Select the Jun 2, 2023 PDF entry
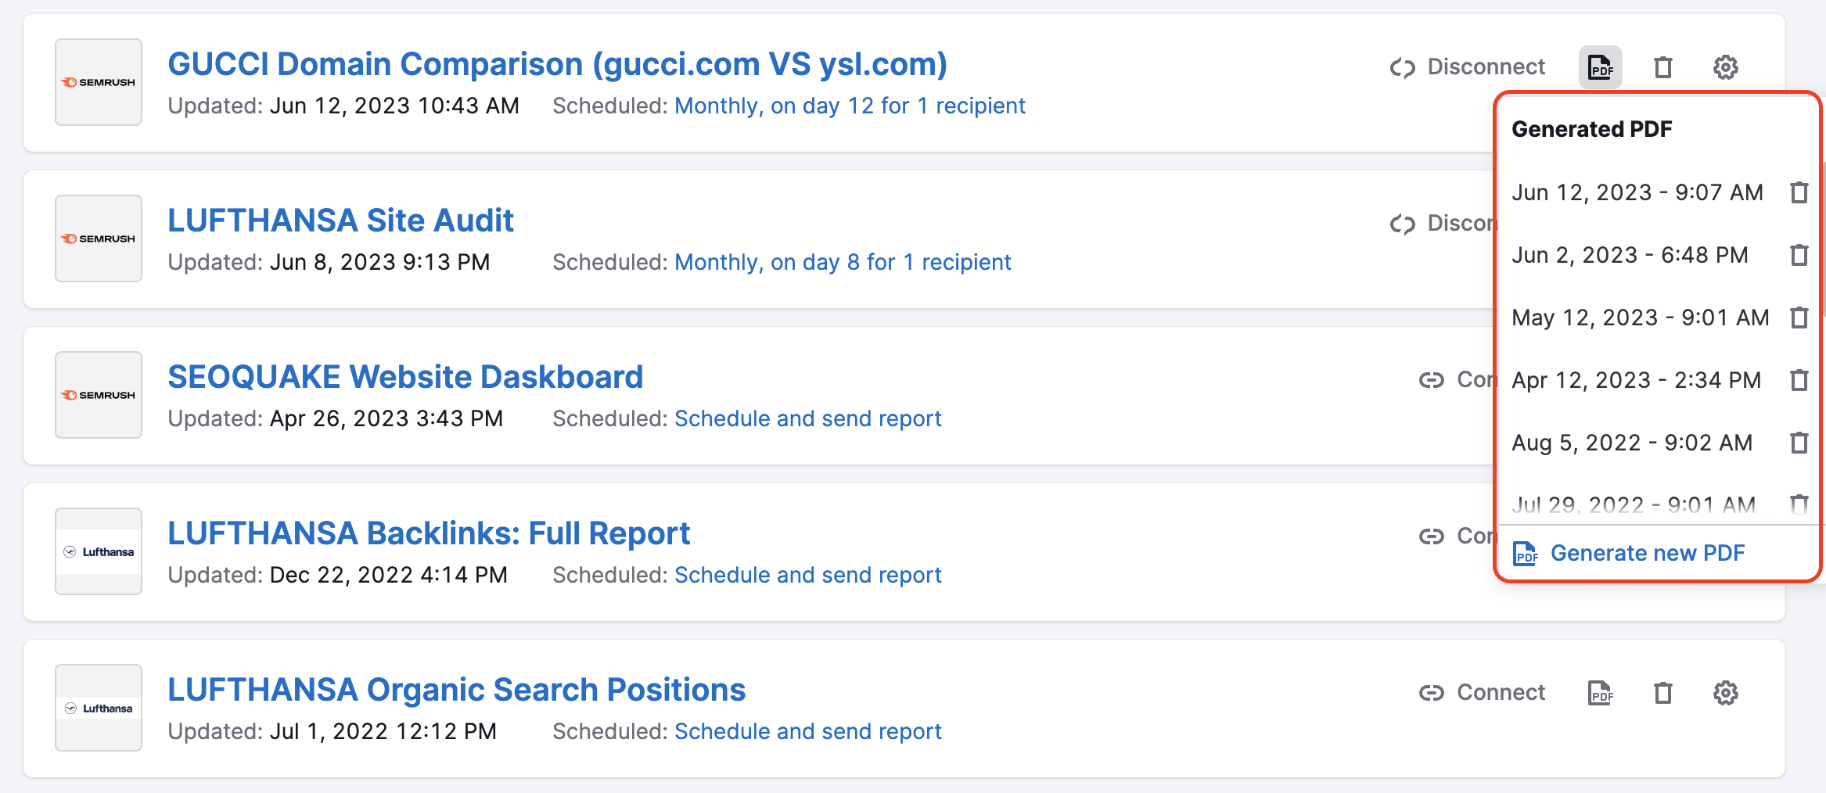Screen dimensions: 1826x793 click(x=1629, y=254)
